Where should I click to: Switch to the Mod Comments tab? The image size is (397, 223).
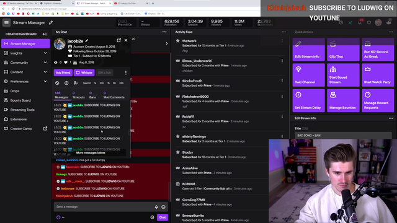114,95
